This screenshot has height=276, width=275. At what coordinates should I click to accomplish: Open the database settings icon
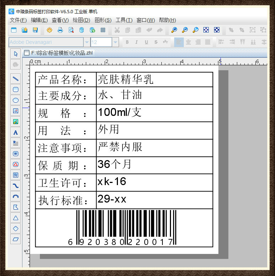[x=82, y=30]
